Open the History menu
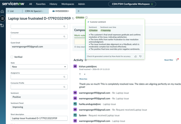Viewport: 181px width, 124px height. tap(53, 4)
